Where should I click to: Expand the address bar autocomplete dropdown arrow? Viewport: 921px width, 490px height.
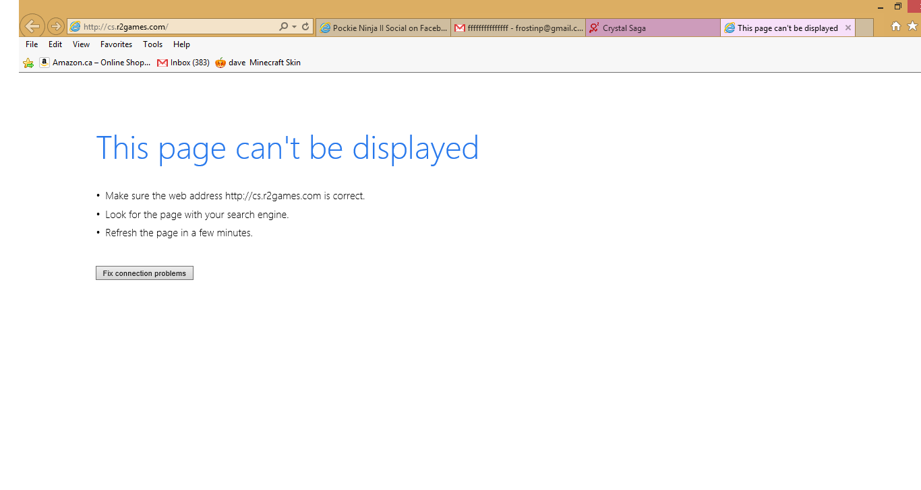point(295,27)
